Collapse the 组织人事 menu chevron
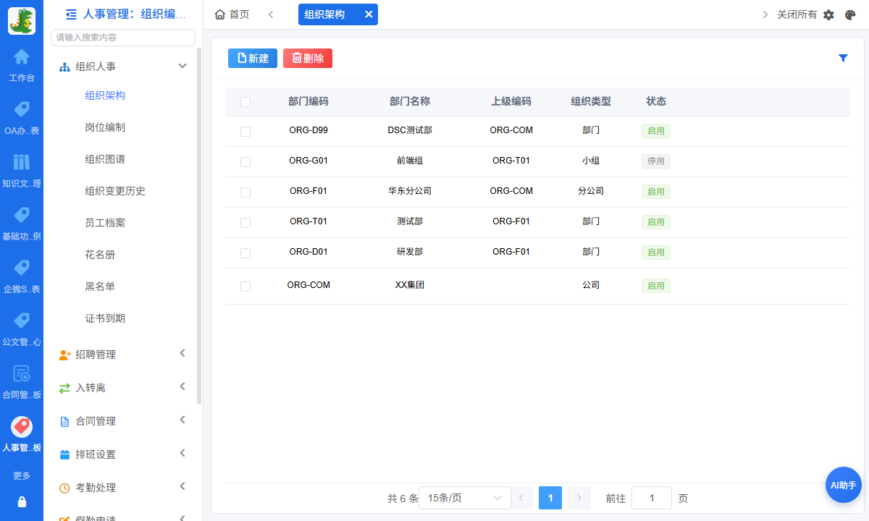Image resolution: width=869 pixels, height=521 pixels. pos(182,66)
